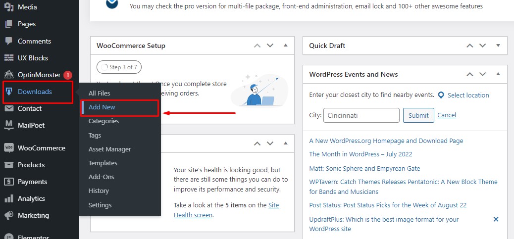Open New WordPress.org Homepage article
The height and width of the screenshot is (239, 514).
point(386,141)
